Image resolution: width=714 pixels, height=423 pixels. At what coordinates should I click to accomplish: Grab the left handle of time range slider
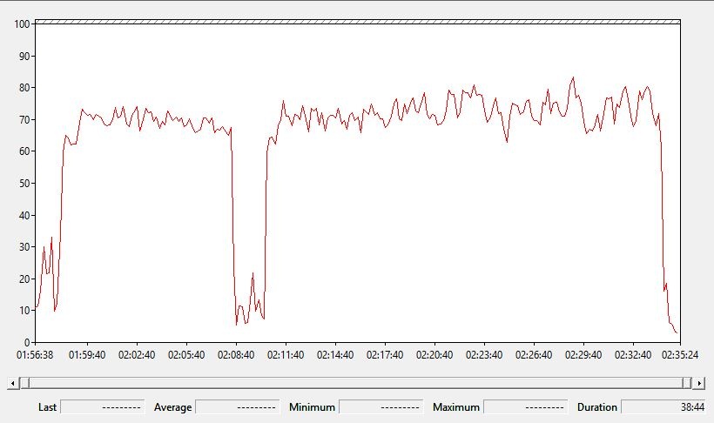(25, 383)
